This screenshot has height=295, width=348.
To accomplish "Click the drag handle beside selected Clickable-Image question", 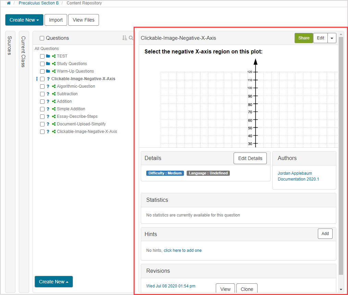I will tap(37, 79).
